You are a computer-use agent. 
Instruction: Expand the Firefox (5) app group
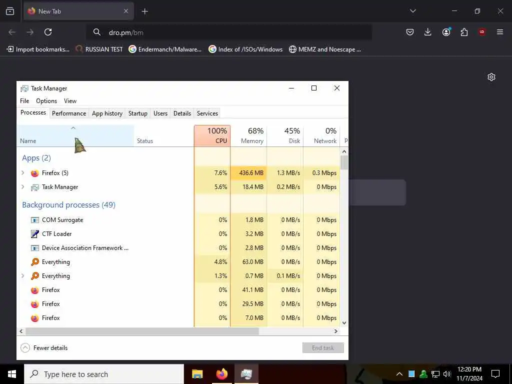tap(23, 172)
